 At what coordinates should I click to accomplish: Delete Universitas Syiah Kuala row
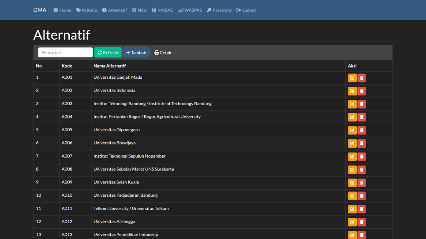coord(362,183)
